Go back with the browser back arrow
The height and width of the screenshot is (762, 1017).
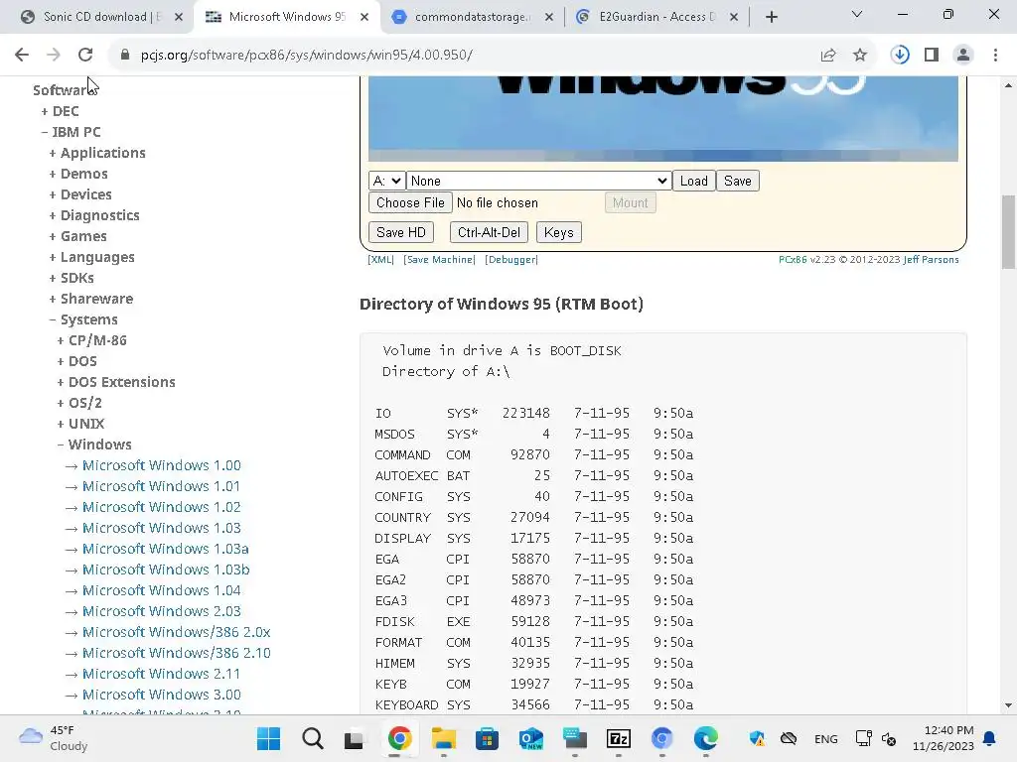point(22,56)
